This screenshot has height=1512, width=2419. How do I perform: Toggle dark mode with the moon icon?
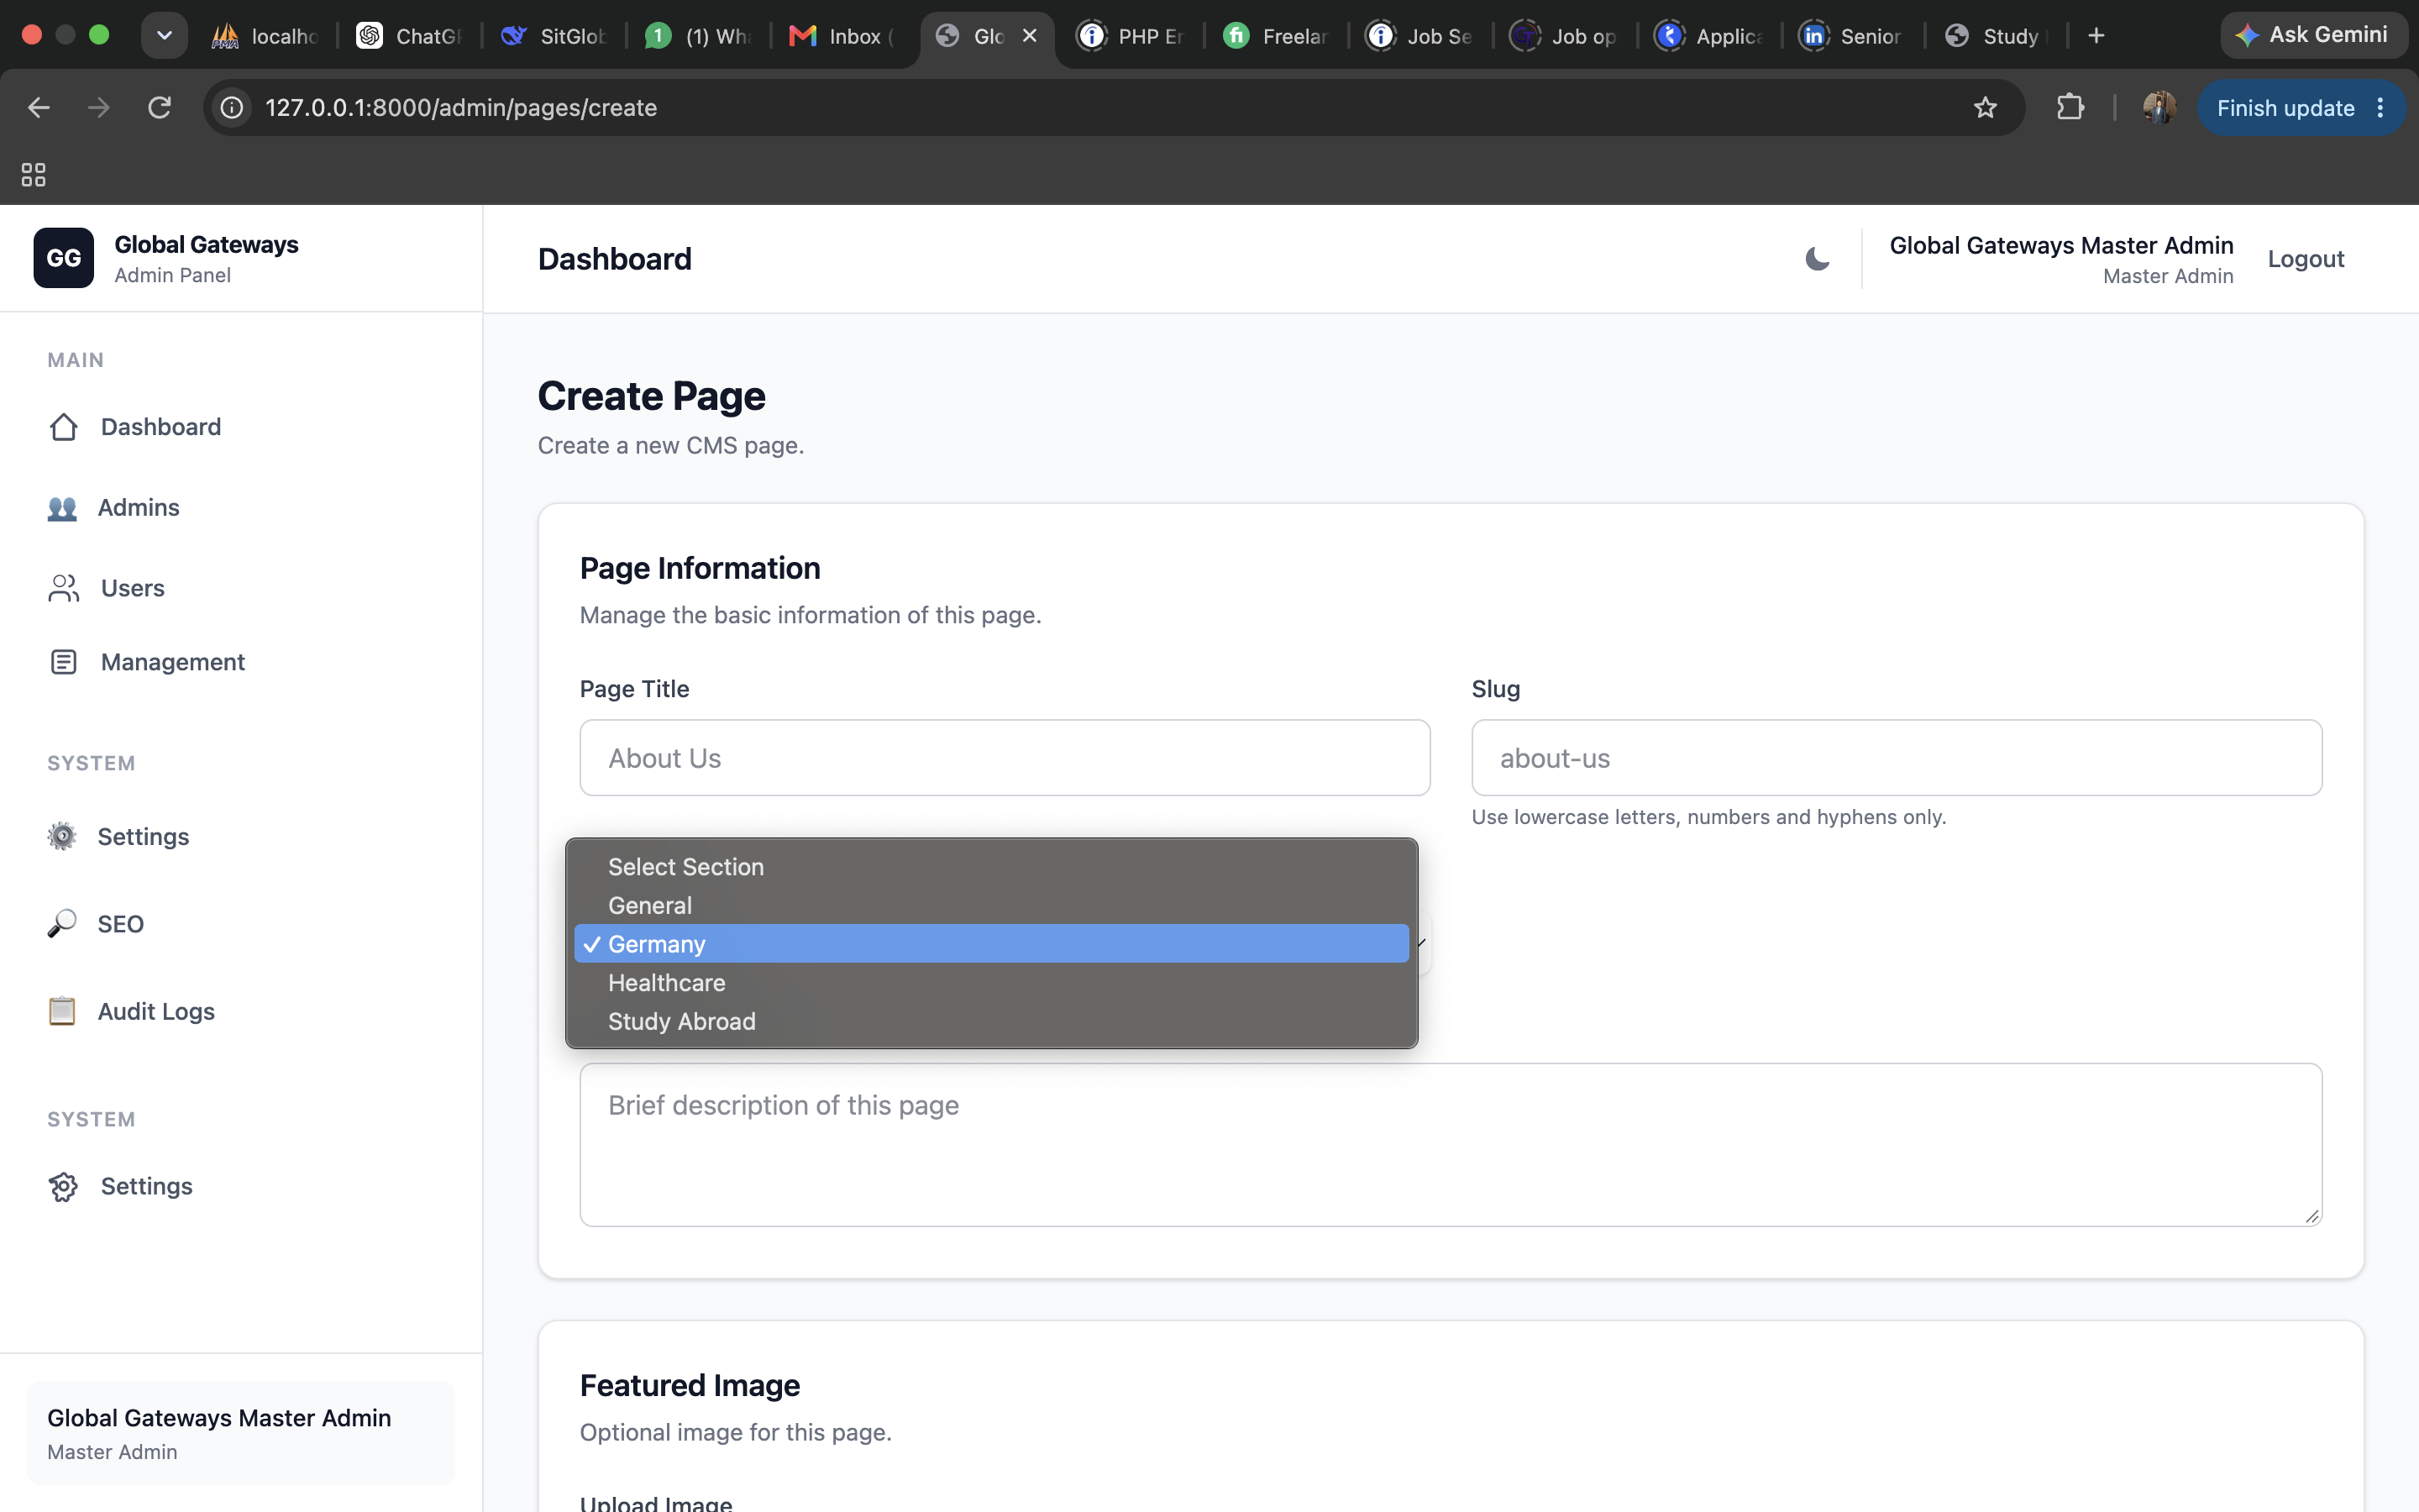(x=1816, y=259)
